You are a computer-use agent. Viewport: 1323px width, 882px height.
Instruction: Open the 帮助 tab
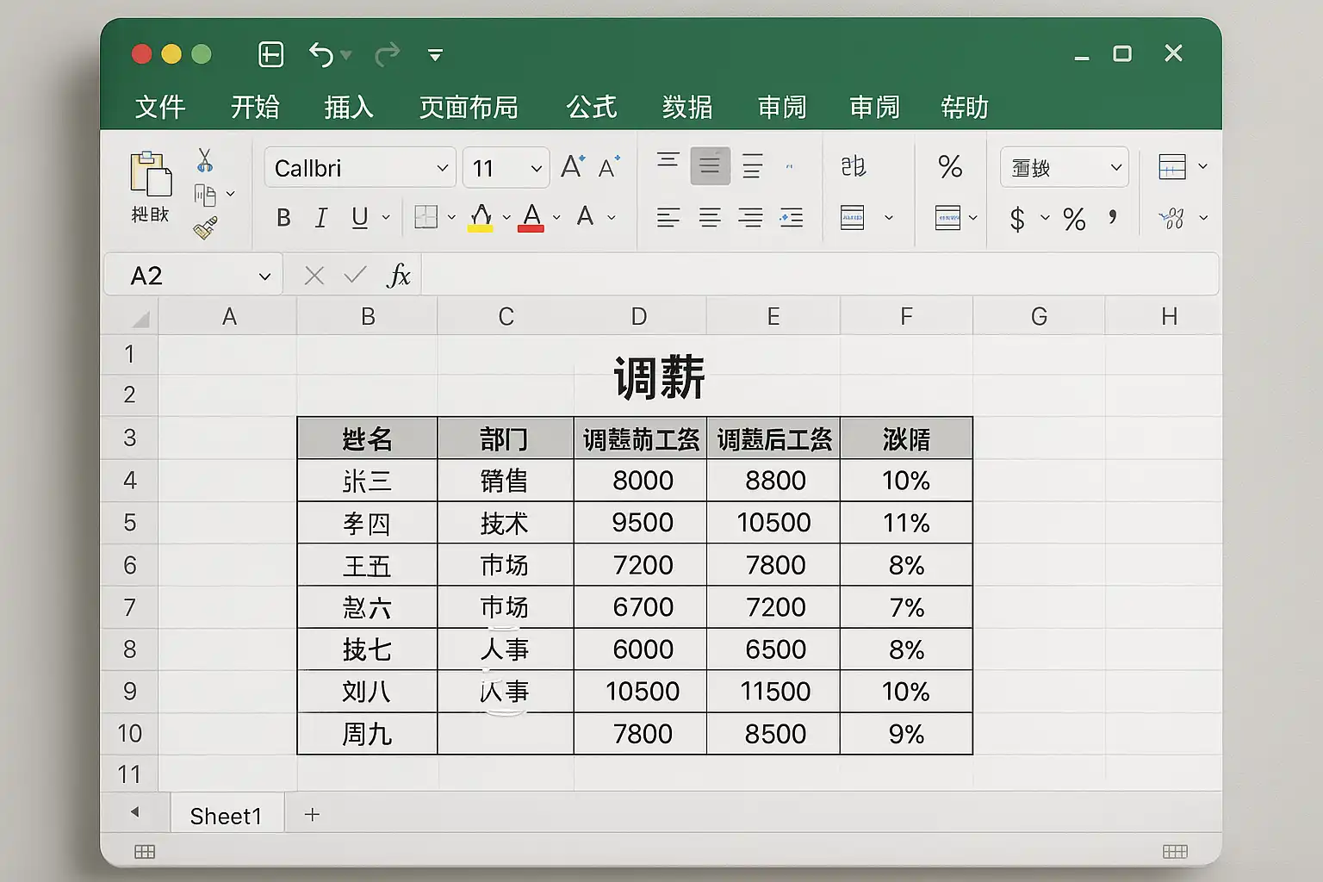click(x=965, y=107)
